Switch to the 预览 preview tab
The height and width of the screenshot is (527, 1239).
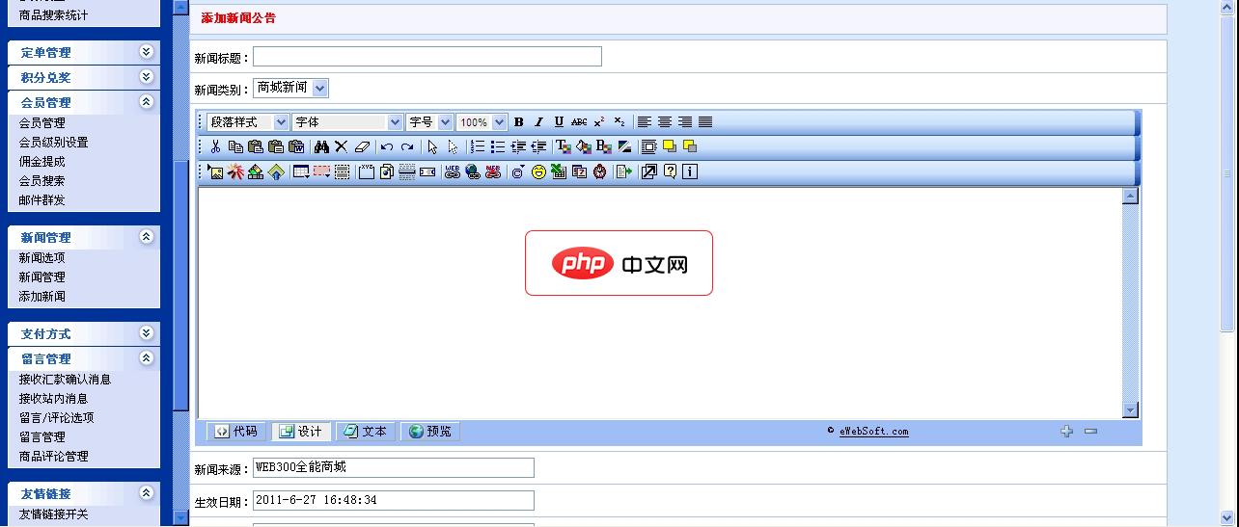coord(429,432)
